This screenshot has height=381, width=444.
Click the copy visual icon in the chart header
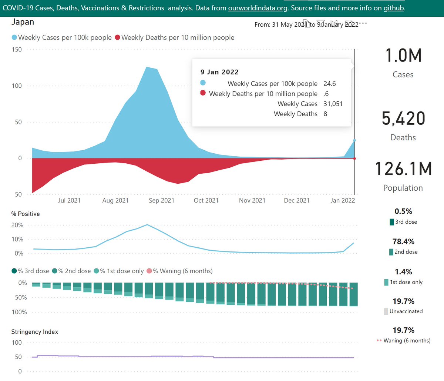coord(306,24)
